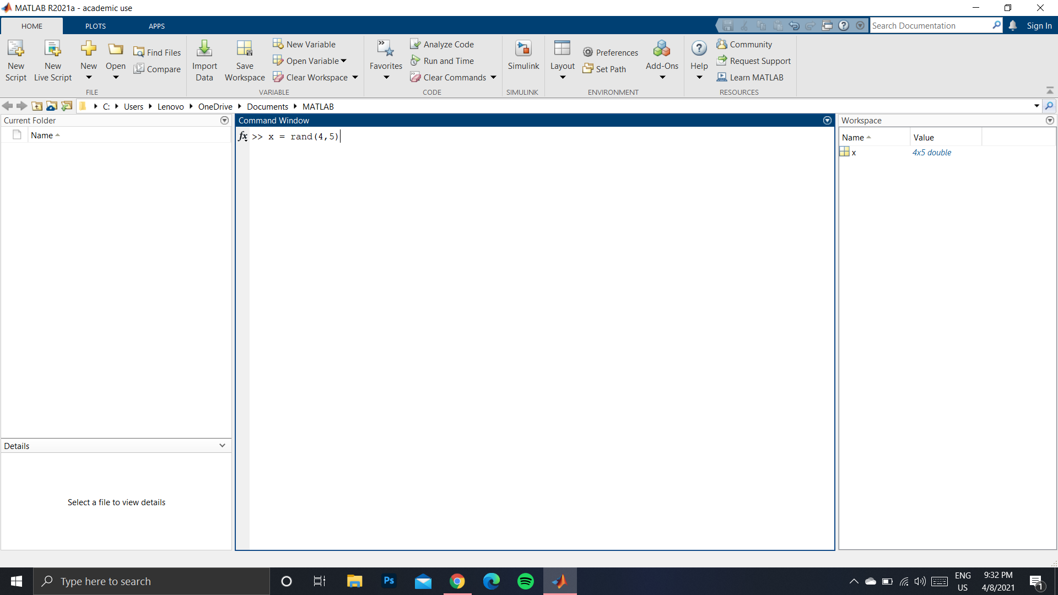The height and width of the screenshot is (595, 1058).
Task: Create a New Live Script
Action: [52, 59]
